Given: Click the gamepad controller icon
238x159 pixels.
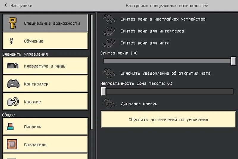Looking at the screenshot, I should point(13,84).
